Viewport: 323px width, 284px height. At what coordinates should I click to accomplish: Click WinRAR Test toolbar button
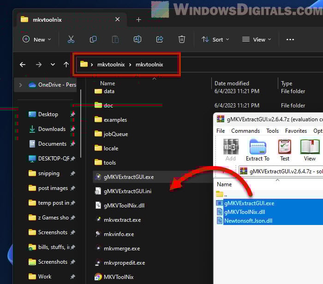point(285,150)
